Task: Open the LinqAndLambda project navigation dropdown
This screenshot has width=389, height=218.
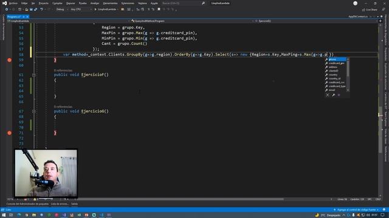Action: (x=68, y=21)
